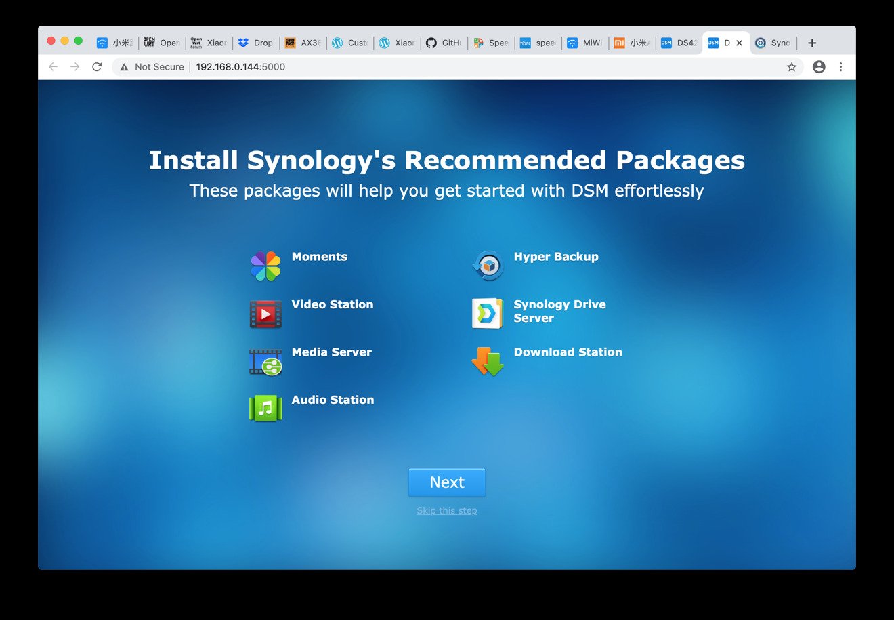Switch to the MiWiFi tab
Viewport: 894px width, 620px height.
(x=584, y=43)
